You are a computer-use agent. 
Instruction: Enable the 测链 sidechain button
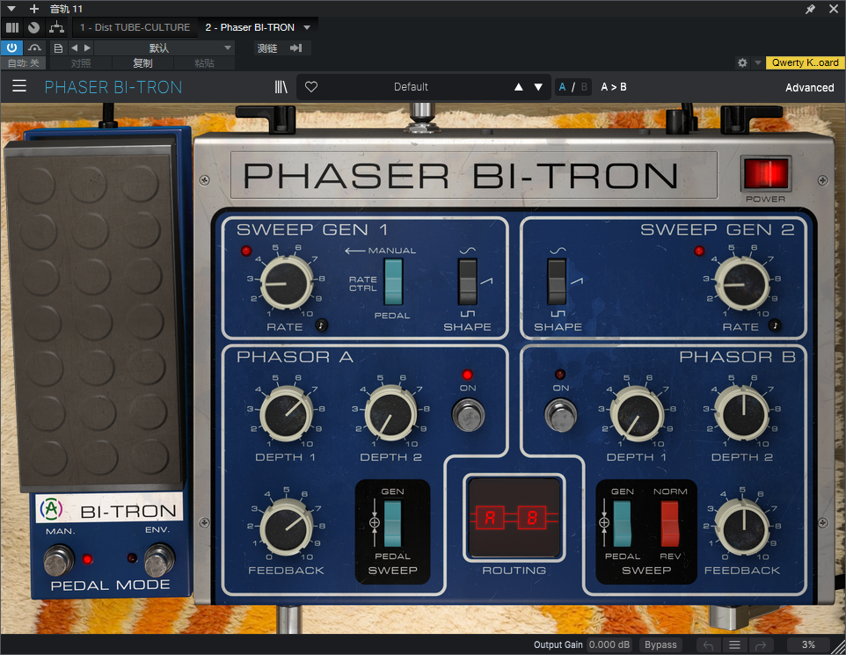point(267,48)
